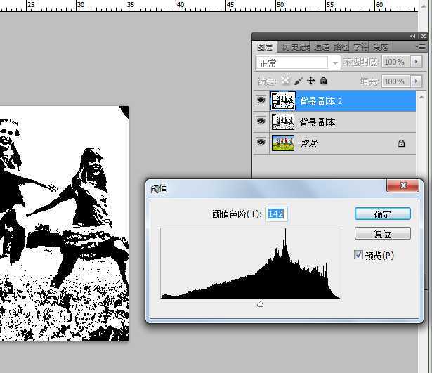This screenshot has height=373, width=432.
Task: Collapse the panel using double-arrow icon
Action: (x=412, y=37)
